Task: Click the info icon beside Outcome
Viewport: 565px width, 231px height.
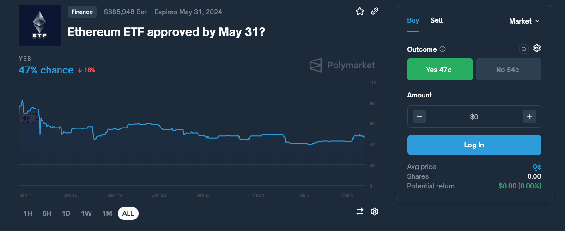Action: [443, 49]
